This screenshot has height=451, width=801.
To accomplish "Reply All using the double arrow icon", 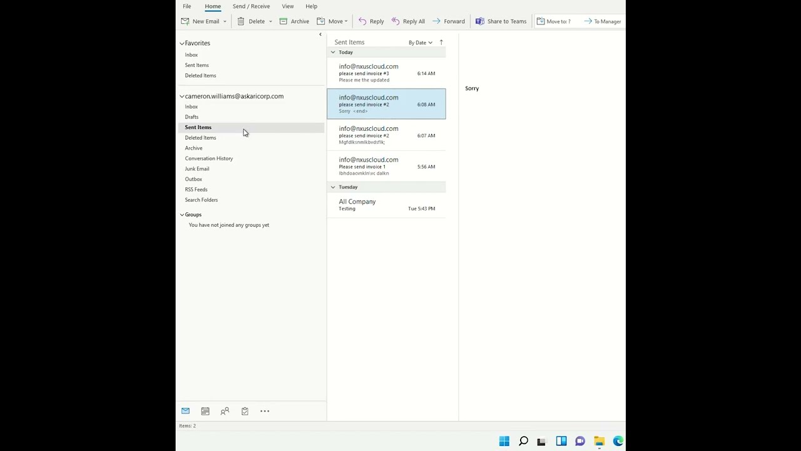I will pyautogui.click(x=395, y=21).
